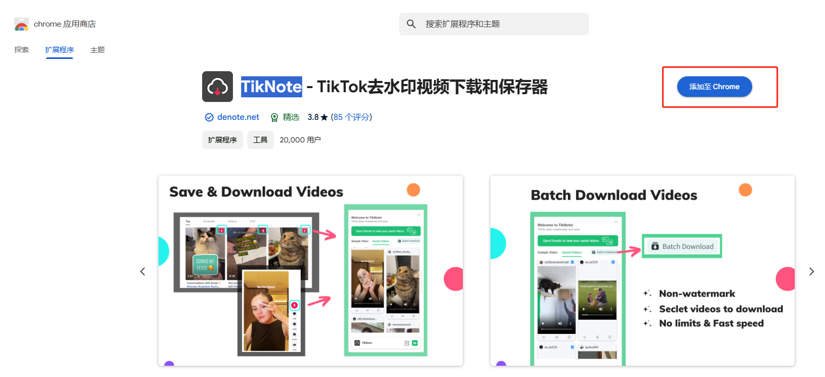Click the 20,000 用户 user count text
The image size is (825, 377).
[x=300, y=140]
